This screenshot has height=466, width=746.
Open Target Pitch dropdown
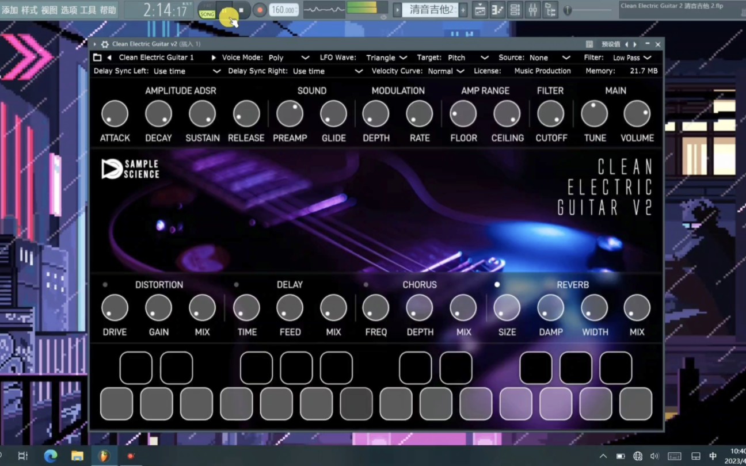coord(468,58)
